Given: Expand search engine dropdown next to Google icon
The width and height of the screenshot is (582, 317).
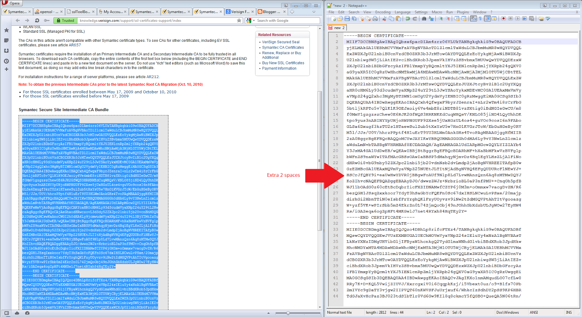Looking at the screenshot, I should pos(254,21).
